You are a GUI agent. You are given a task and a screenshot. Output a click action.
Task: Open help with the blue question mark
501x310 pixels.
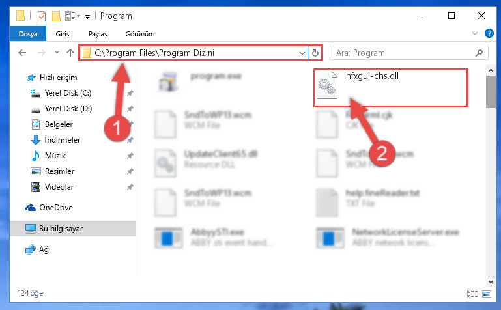click(489, 33)
